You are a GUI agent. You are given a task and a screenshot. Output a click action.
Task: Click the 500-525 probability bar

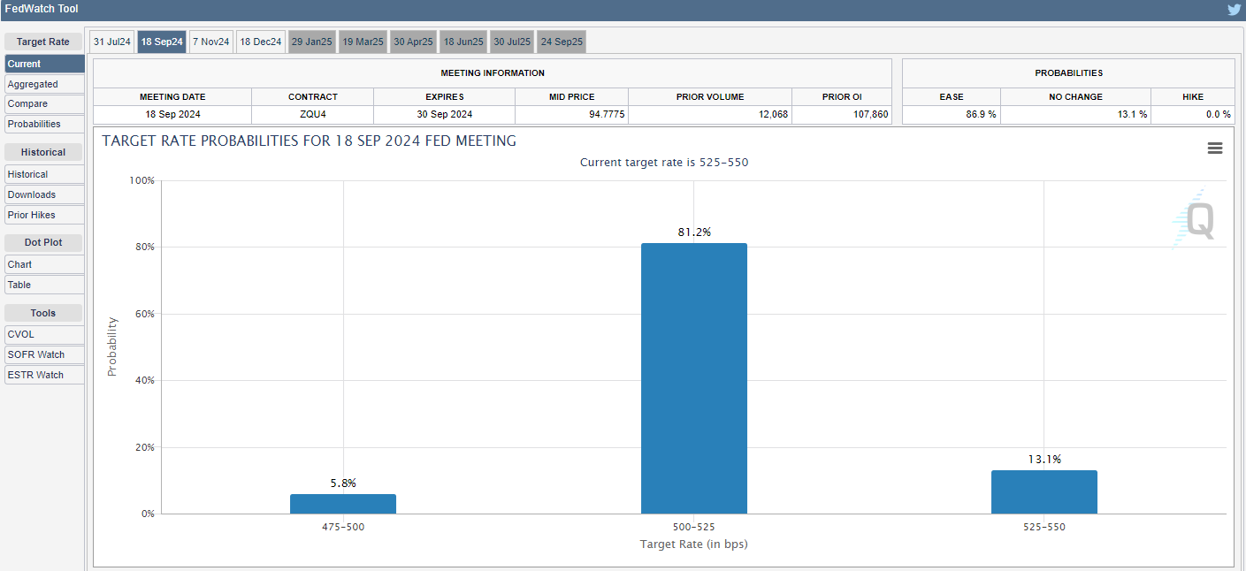click(x=694, y=378)
